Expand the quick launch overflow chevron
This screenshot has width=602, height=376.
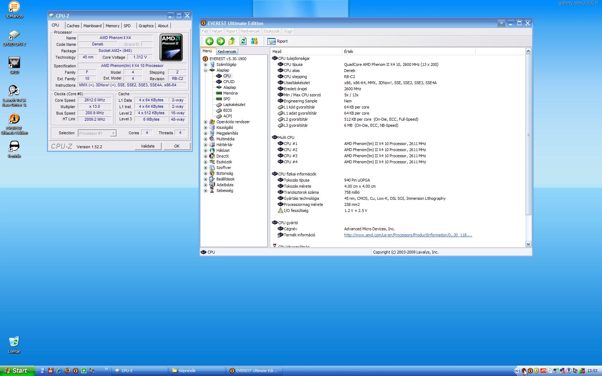click(106, 369)
